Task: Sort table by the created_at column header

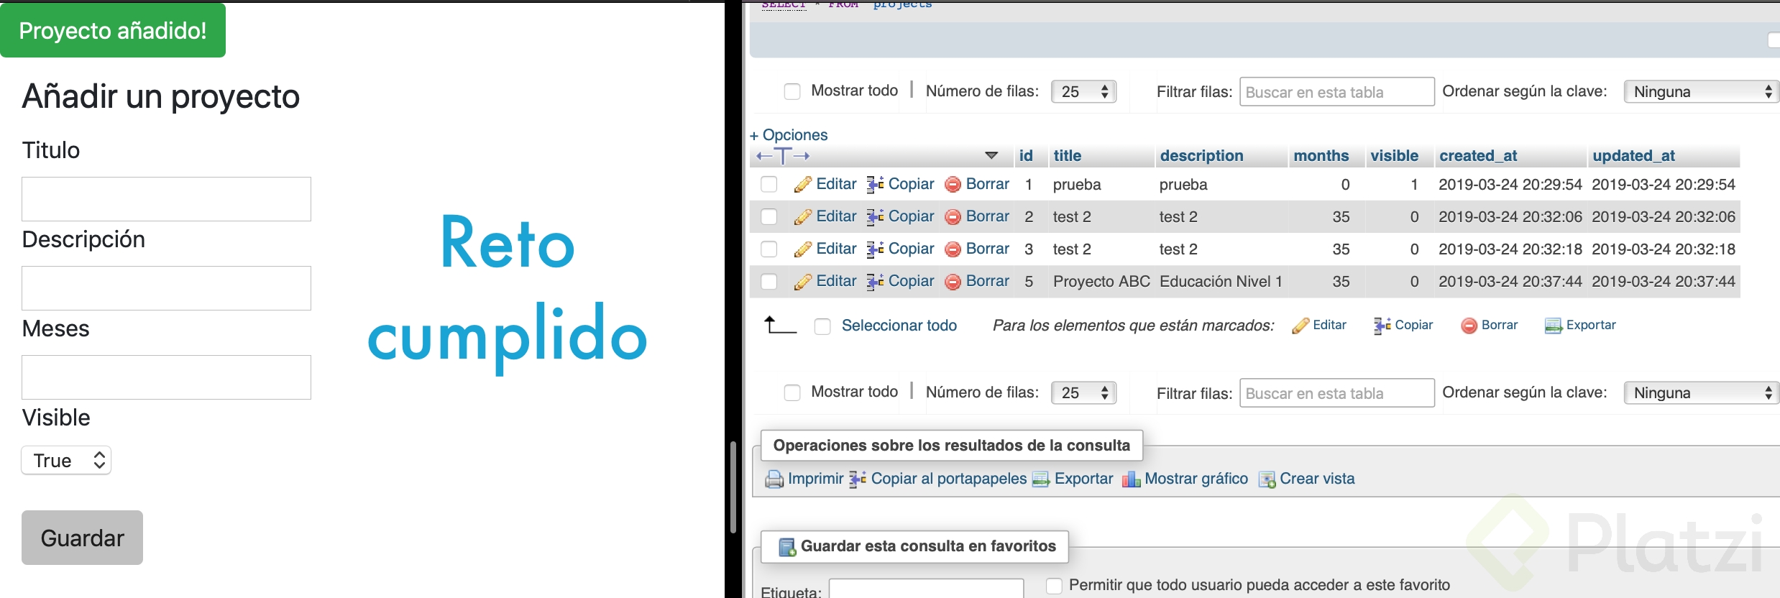Action: [x=1478, y=156]
